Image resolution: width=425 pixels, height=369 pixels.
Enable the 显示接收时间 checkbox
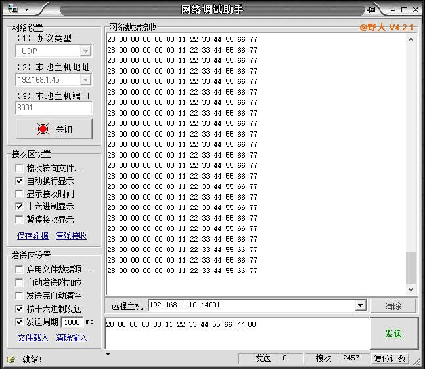point(19,194)
